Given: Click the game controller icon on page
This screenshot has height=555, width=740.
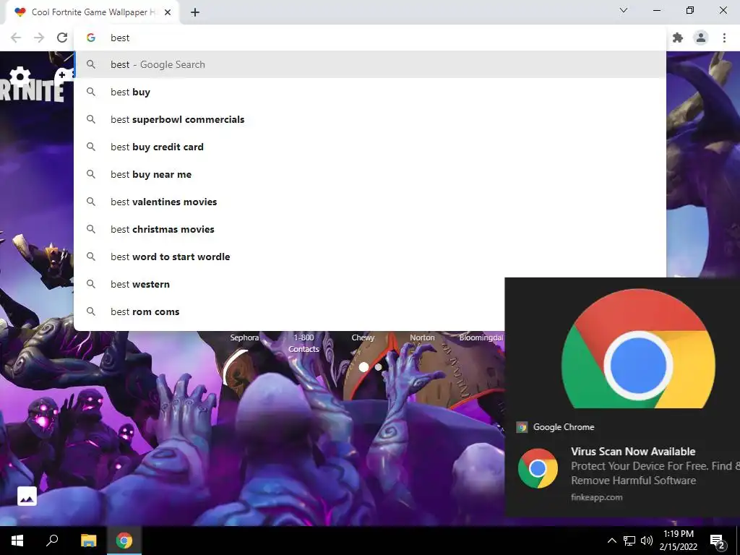Looking at the screenshot, I should (64, 75).
